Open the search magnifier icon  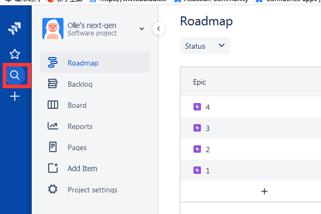pyautogui.click(x=15, y=75)
